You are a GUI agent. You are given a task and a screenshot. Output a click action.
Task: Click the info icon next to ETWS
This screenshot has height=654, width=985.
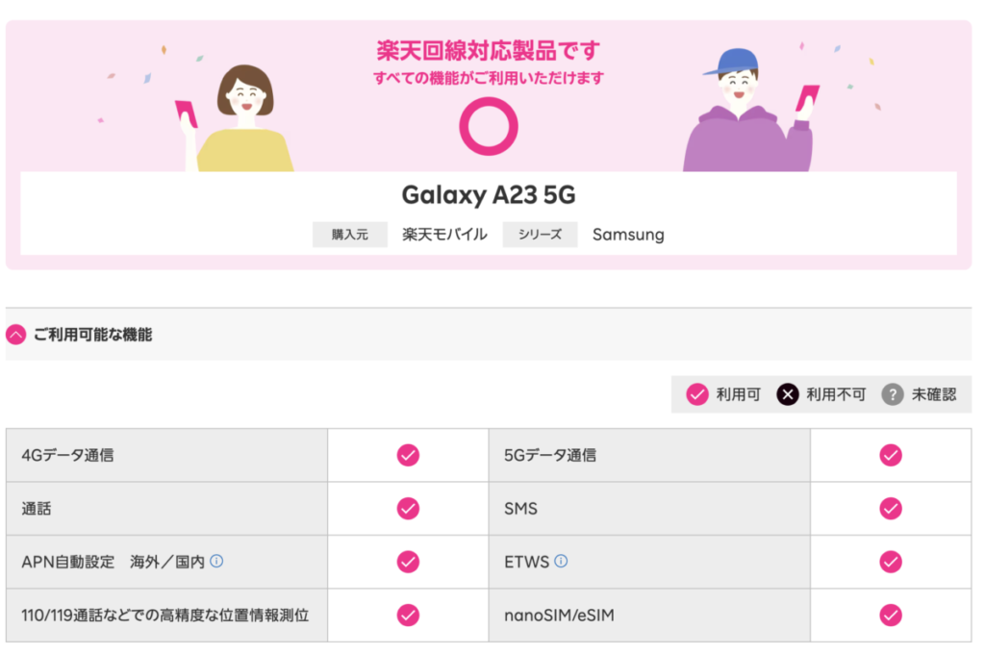tap(561, 561)
